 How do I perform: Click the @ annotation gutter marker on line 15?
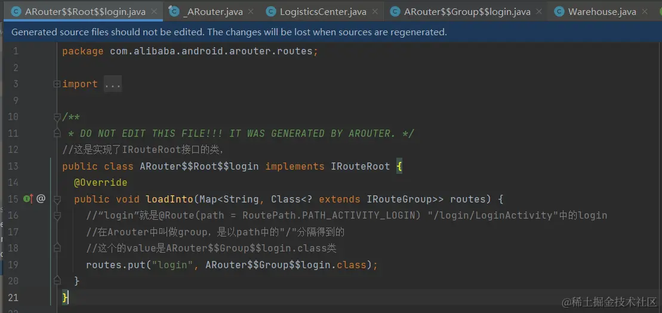click(41, 198)
